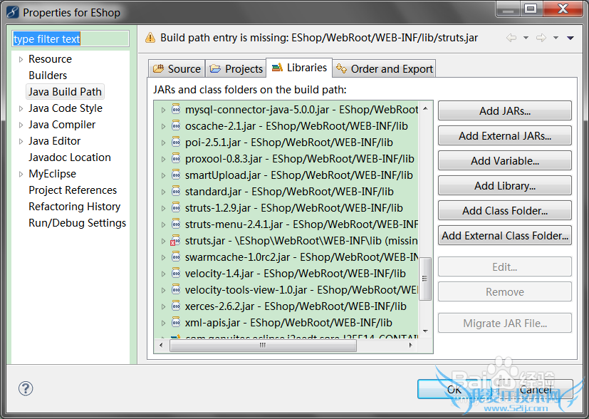Click the type filter text field
589x419 pixels.
tap(71, 39)
